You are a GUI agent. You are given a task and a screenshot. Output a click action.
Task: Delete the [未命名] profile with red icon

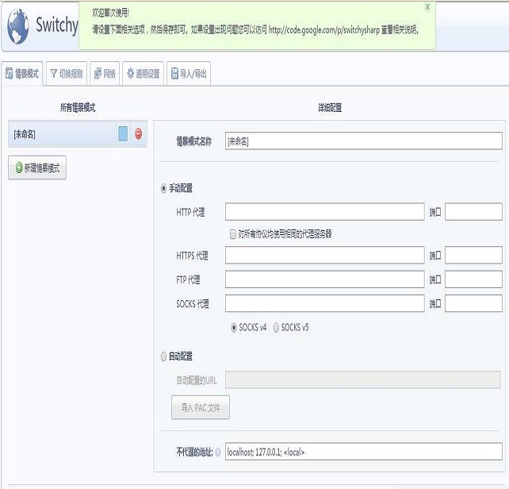pos(139,133)
